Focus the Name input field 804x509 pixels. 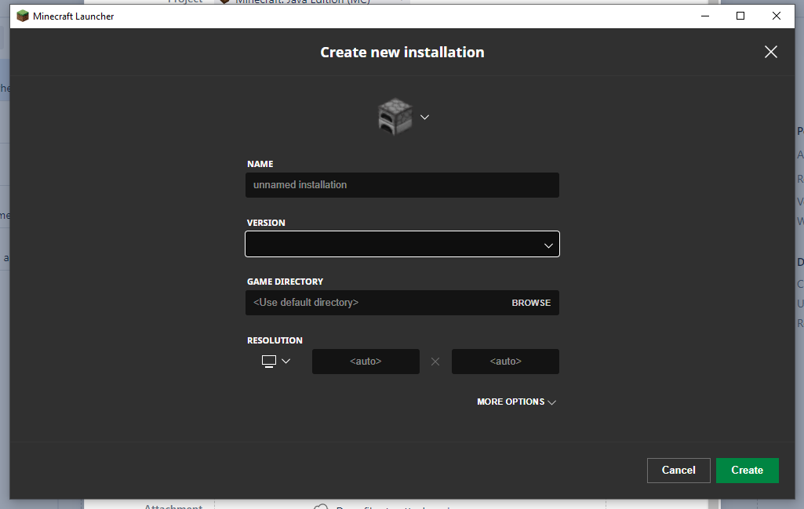(402, 185)
